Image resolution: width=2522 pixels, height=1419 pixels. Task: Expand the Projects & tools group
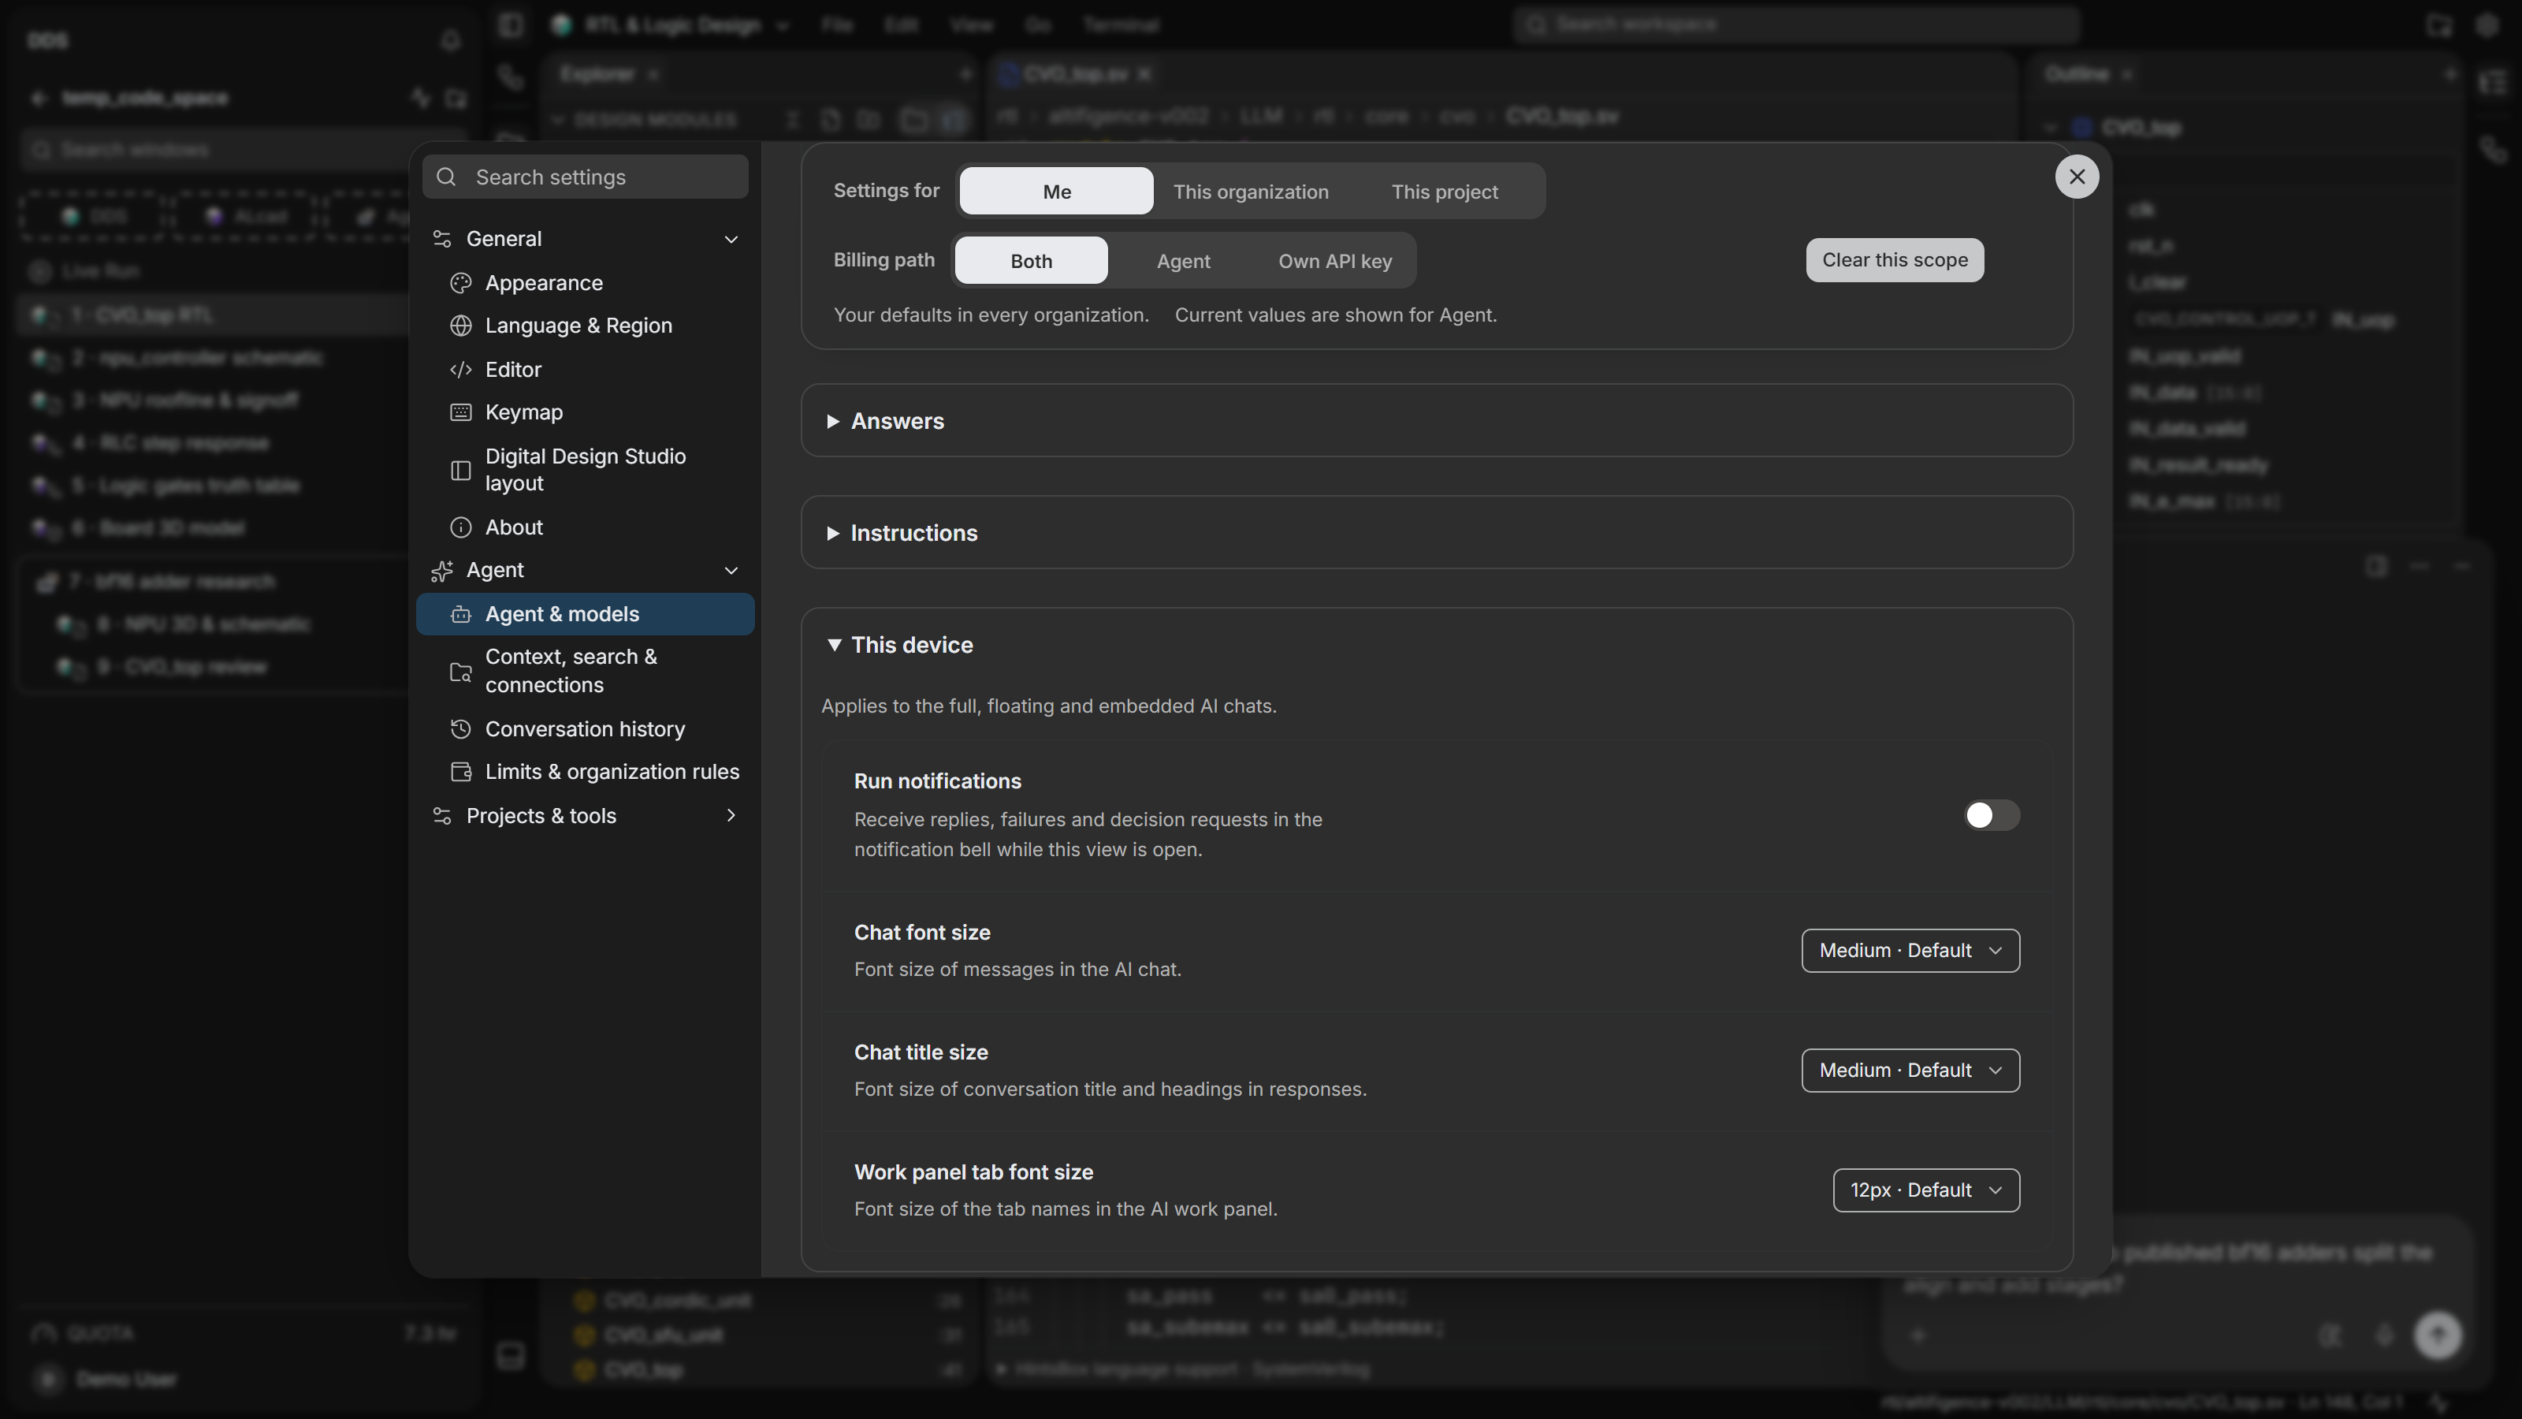click(x=585, y=816)
